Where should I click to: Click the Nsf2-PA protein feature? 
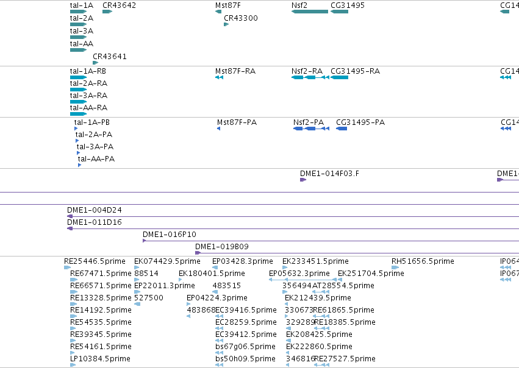(x=311, y=129)
